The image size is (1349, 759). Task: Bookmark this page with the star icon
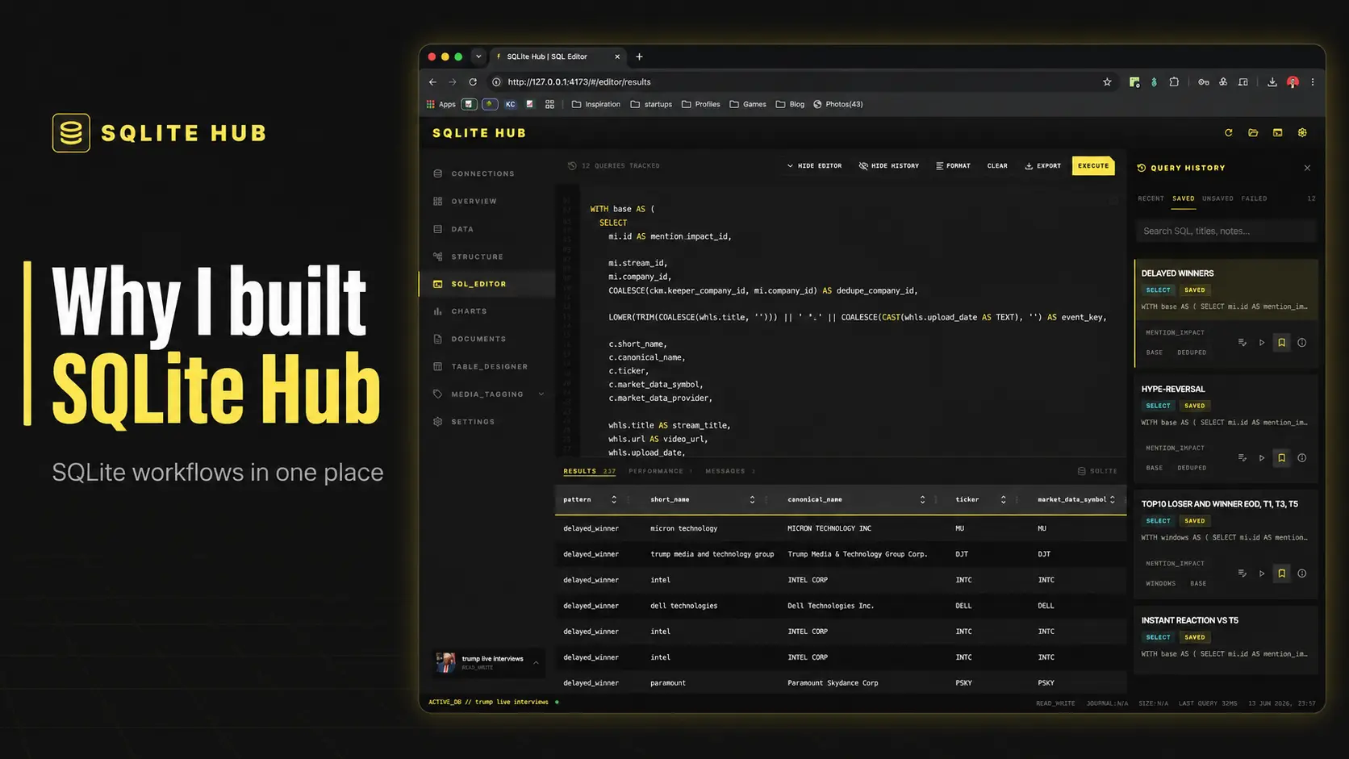(1107, 82)
